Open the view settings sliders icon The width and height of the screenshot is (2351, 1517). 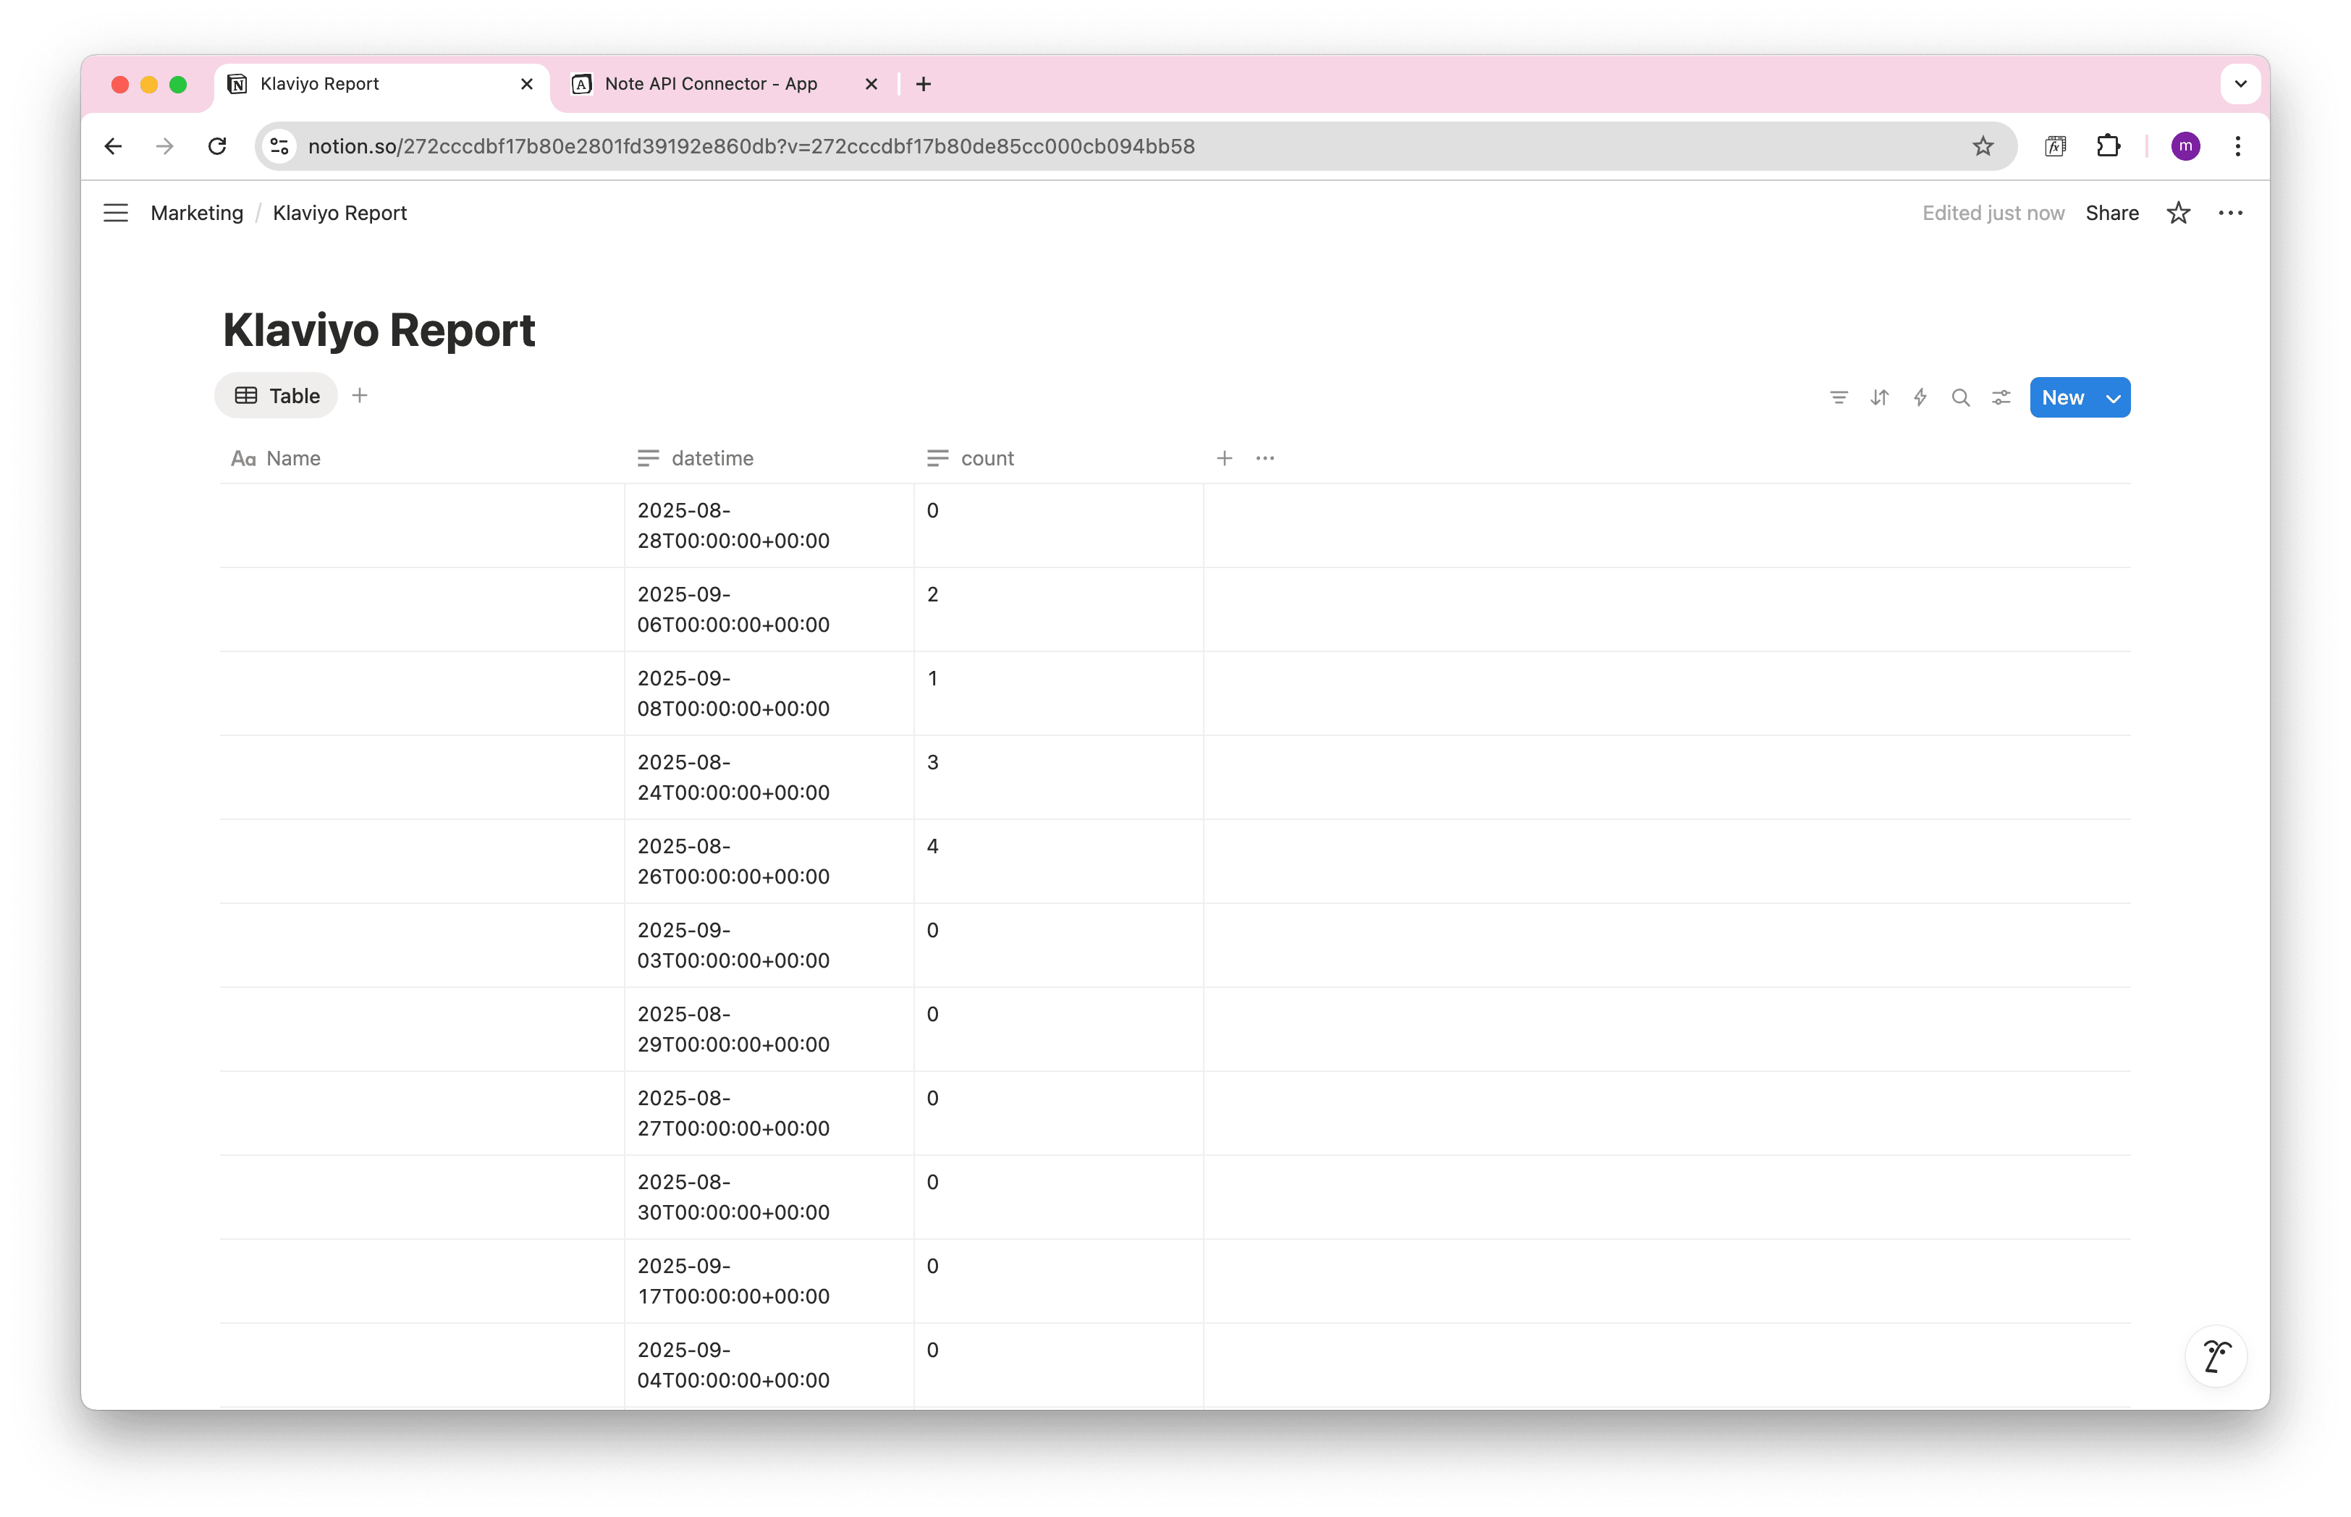2001,397
